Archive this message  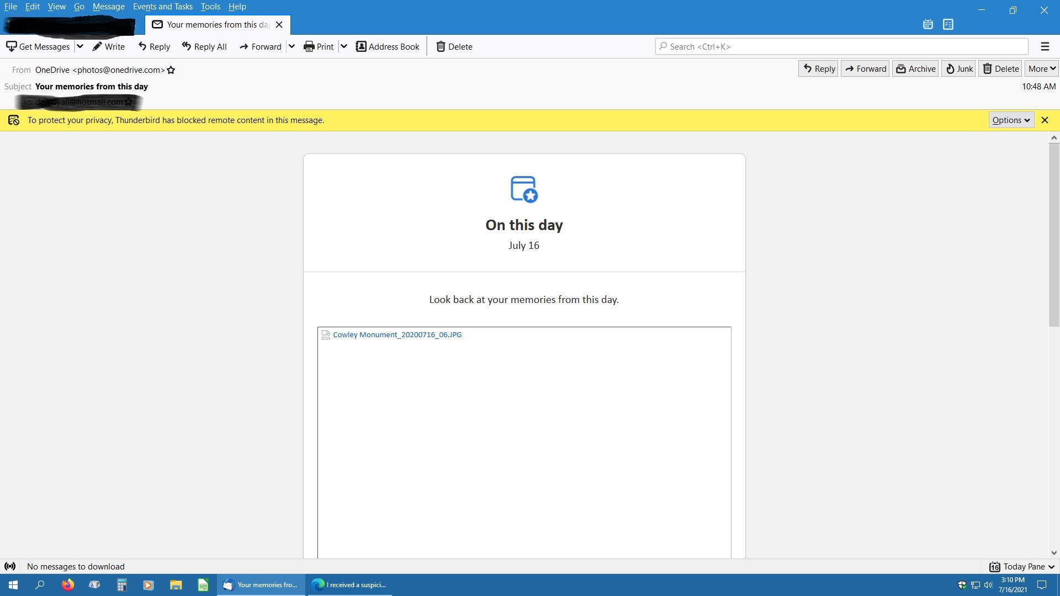915,68
